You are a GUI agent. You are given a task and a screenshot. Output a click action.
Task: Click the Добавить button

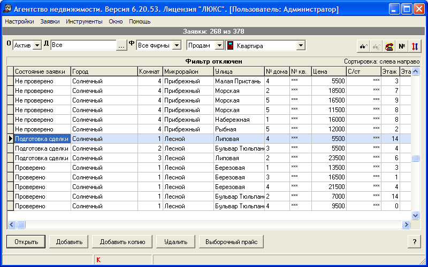coord(69,242)
